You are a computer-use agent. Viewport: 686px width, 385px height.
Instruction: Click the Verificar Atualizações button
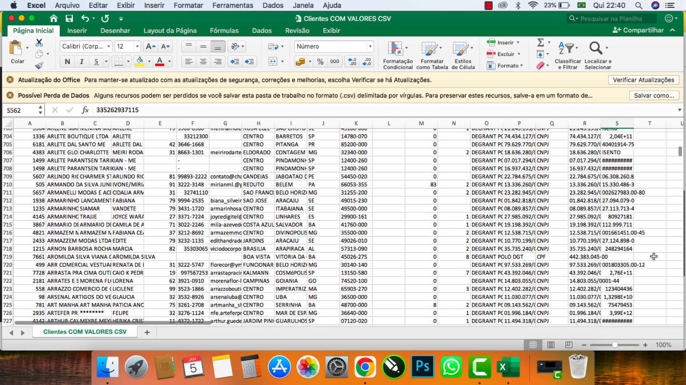point(643,80)
